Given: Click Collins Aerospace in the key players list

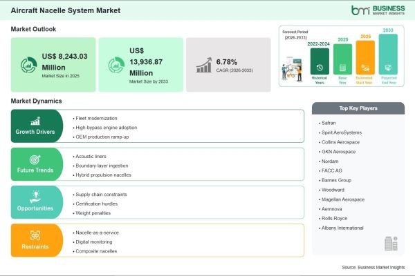Looking at the screenshot, I should pos(340,142).
